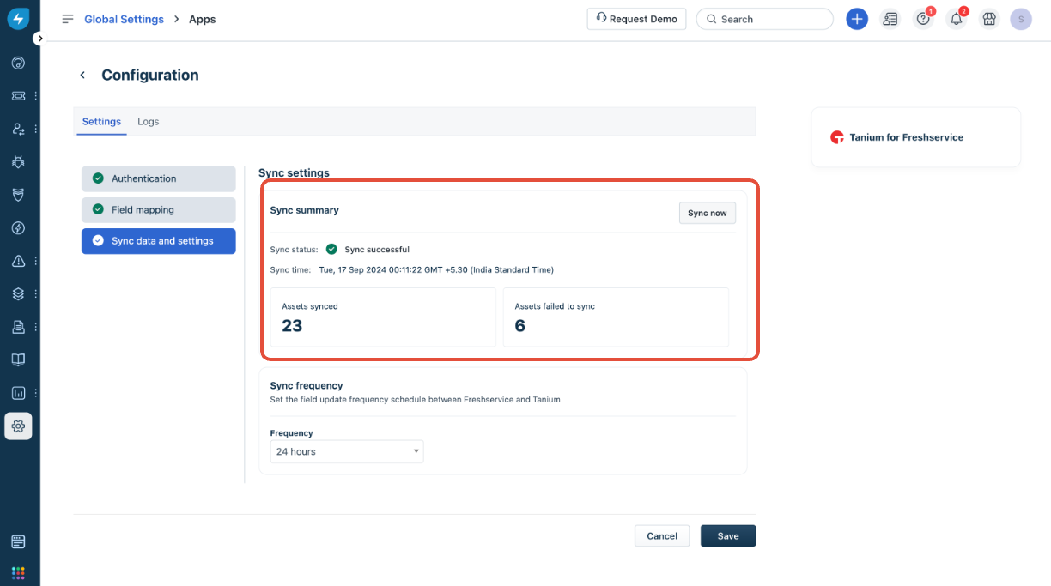The width and height of the screenshot is (1051, 586).
Task: Open the Frequency dropdown showing 24 hours
Action: click(347, 451)
